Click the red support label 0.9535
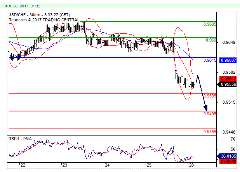 tap(210, 96)
